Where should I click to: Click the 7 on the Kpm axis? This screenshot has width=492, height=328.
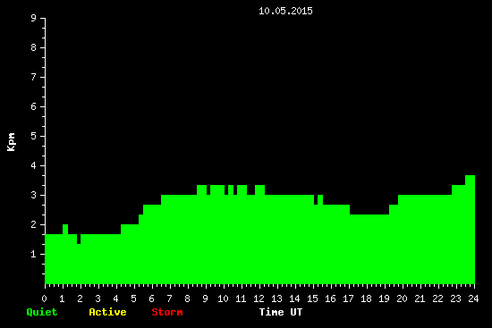[x=34, y=77]
